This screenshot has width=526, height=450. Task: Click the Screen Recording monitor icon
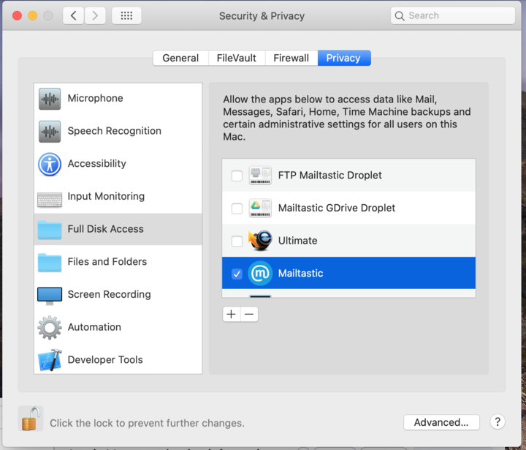coord(50,296)
